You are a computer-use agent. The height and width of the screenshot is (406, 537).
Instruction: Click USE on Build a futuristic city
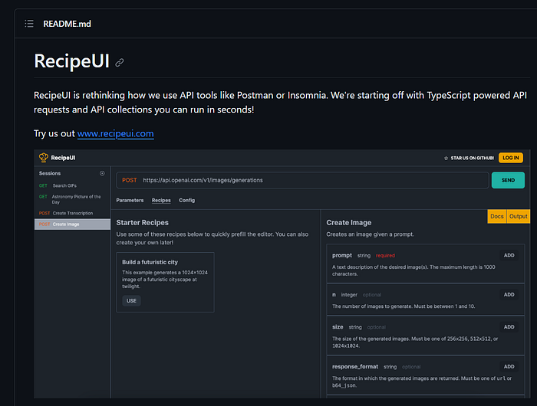pyautogui.click(x=131, y=300)
